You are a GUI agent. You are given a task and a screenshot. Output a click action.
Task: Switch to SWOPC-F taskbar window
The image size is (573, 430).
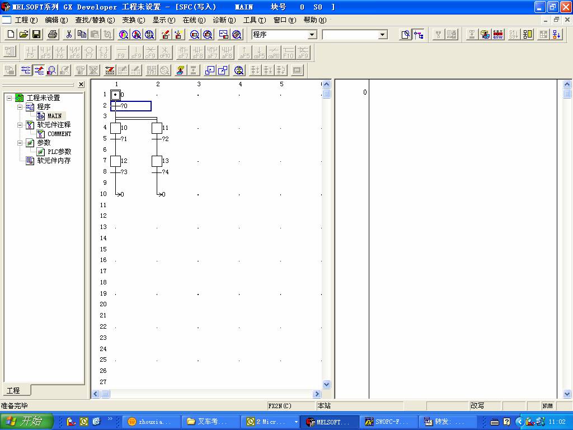tap(389, 422)
